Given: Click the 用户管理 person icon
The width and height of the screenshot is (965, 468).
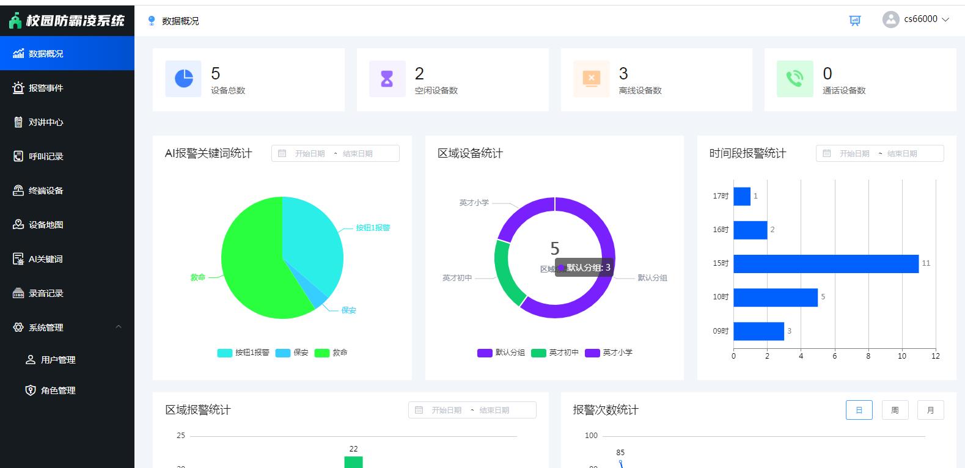Looking at the screenshot, I should pos(31,360).
